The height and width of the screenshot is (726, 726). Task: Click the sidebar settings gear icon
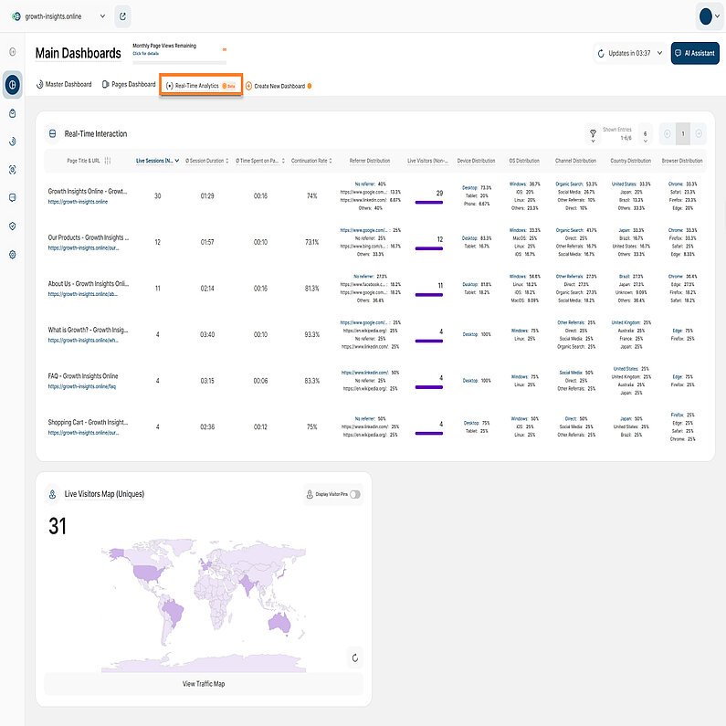[x=13, y=254]
